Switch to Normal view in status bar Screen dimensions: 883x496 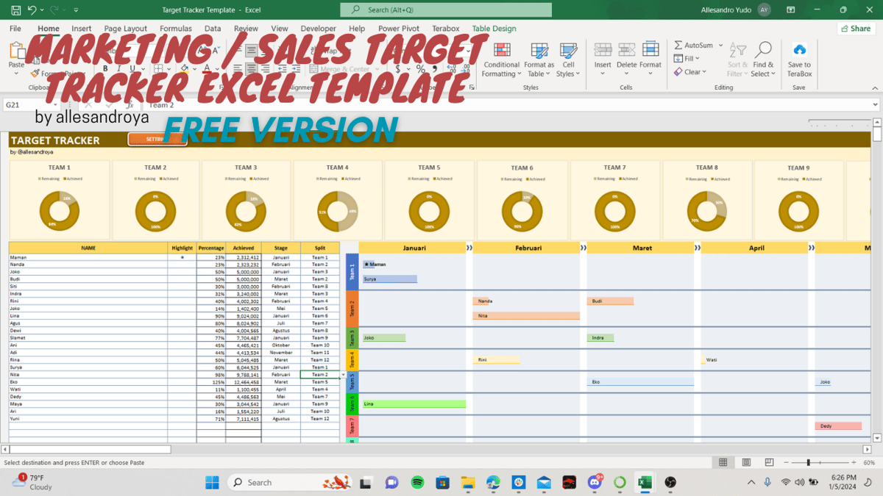[723, 463]
